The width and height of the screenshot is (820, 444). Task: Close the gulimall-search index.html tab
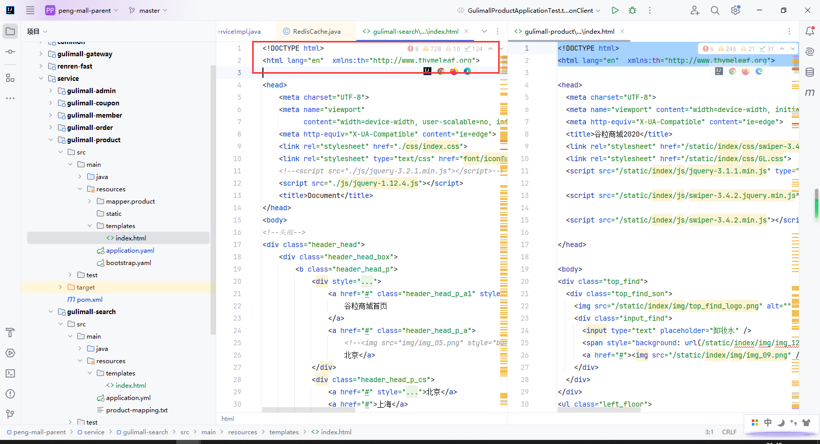pos(466,31)
